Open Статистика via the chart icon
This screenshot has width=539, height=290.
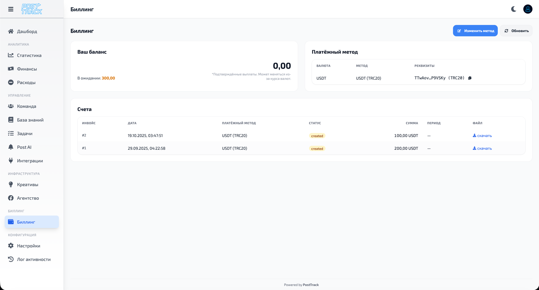click(x=10, y=55)
